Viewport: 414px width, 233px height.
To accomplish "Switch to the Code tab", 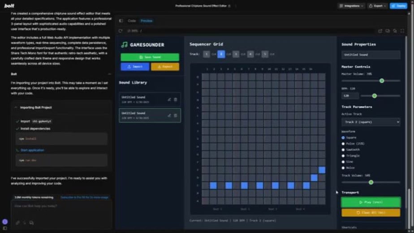I will tap(132, 21).
